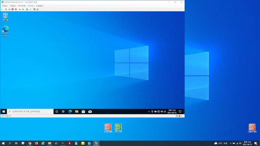Expand hidden icons in the host tray
Image resolution: width=260 pixels, height=146 pixels.
[230, 143]
